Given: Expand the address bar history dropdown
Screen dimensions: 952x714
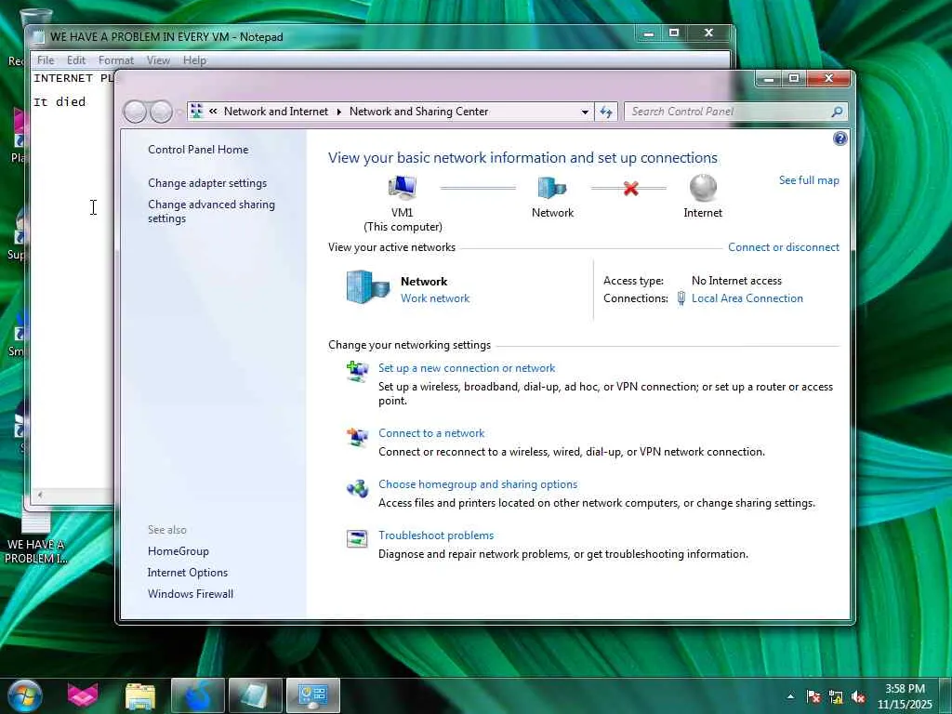Looking at the screenshot, I should coord(584,112).
